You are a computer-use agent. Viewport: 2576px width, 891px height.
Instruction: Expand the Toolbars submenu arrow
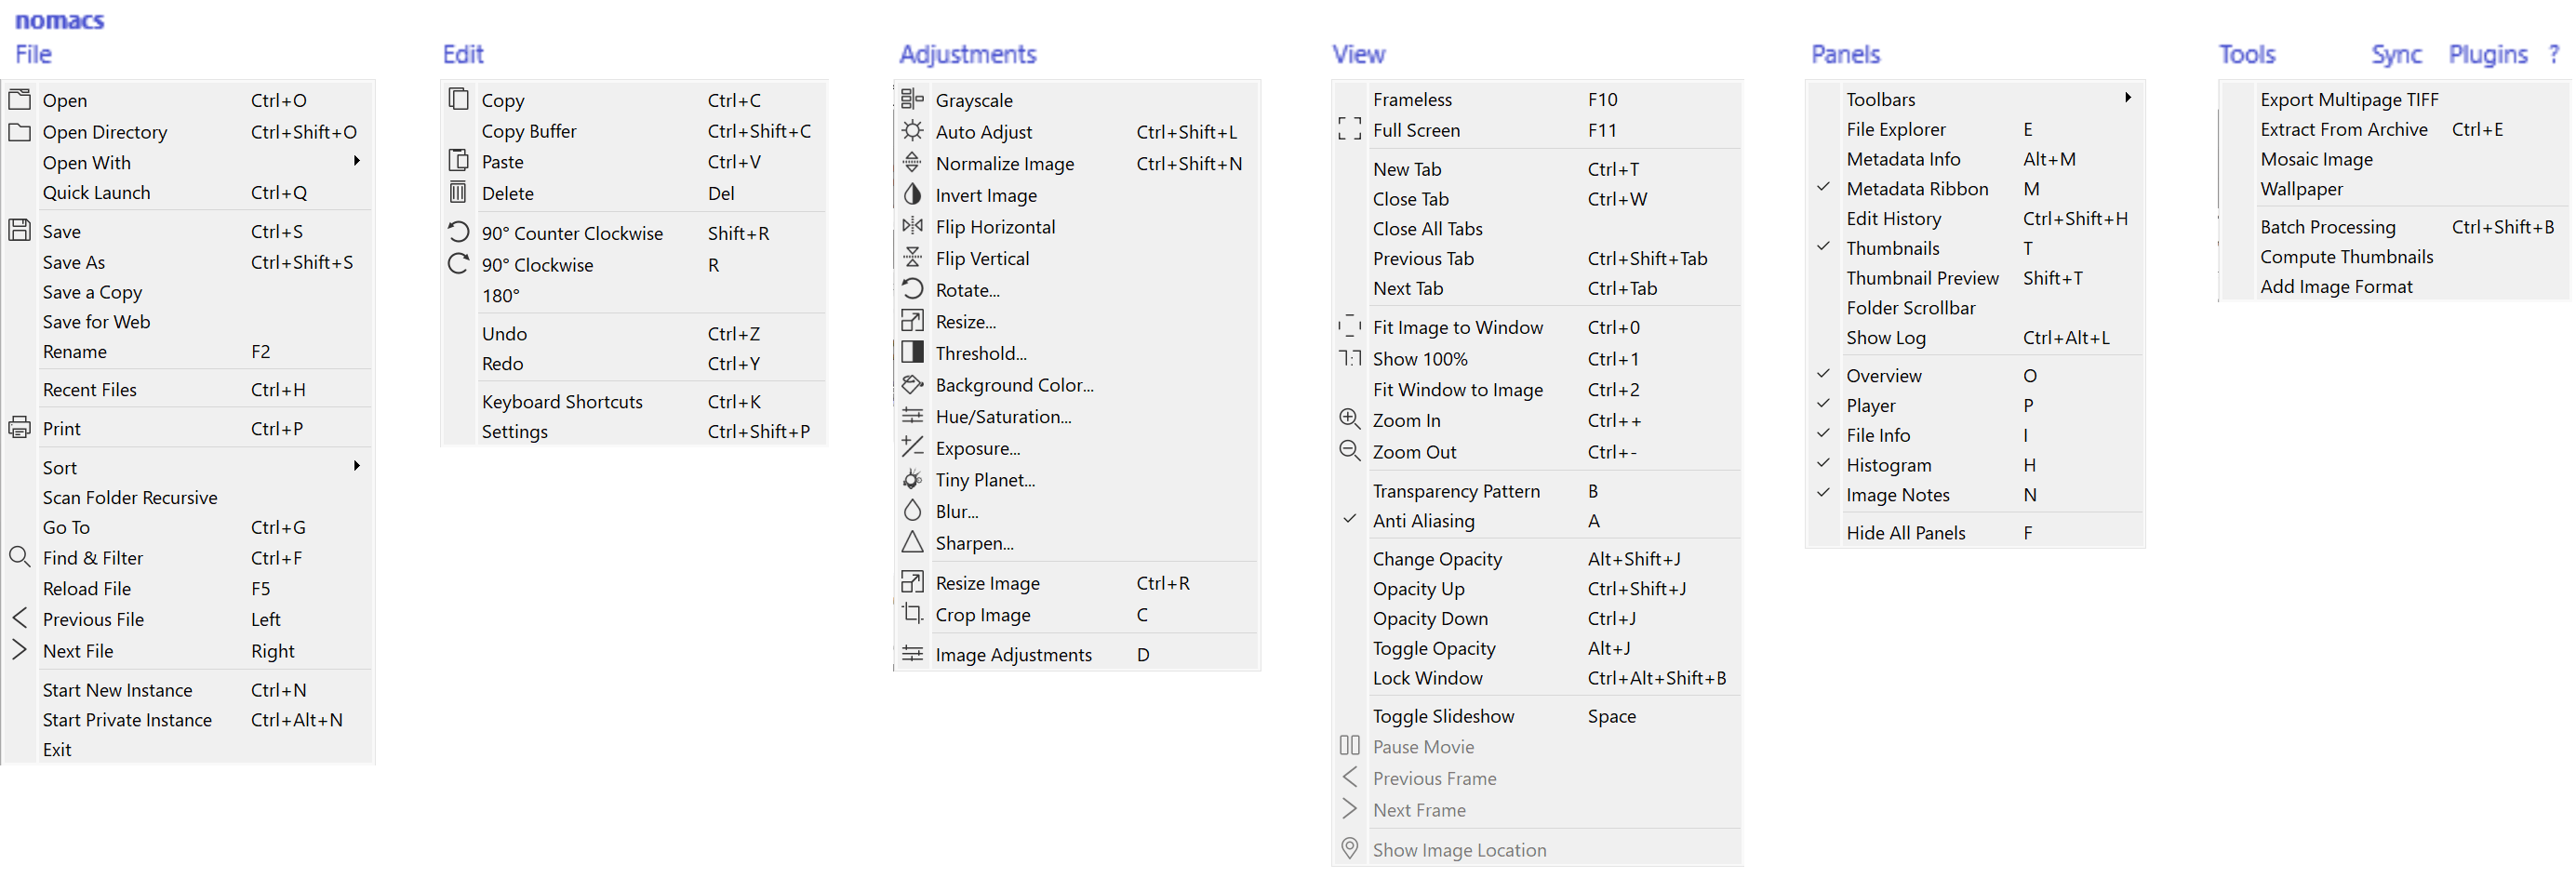click(2127, 98)
